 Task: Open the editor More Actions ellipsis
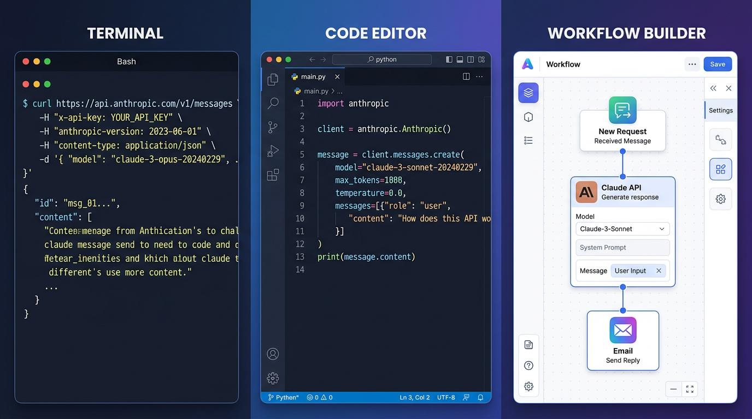pyautogui.click(x=479, y=77)
